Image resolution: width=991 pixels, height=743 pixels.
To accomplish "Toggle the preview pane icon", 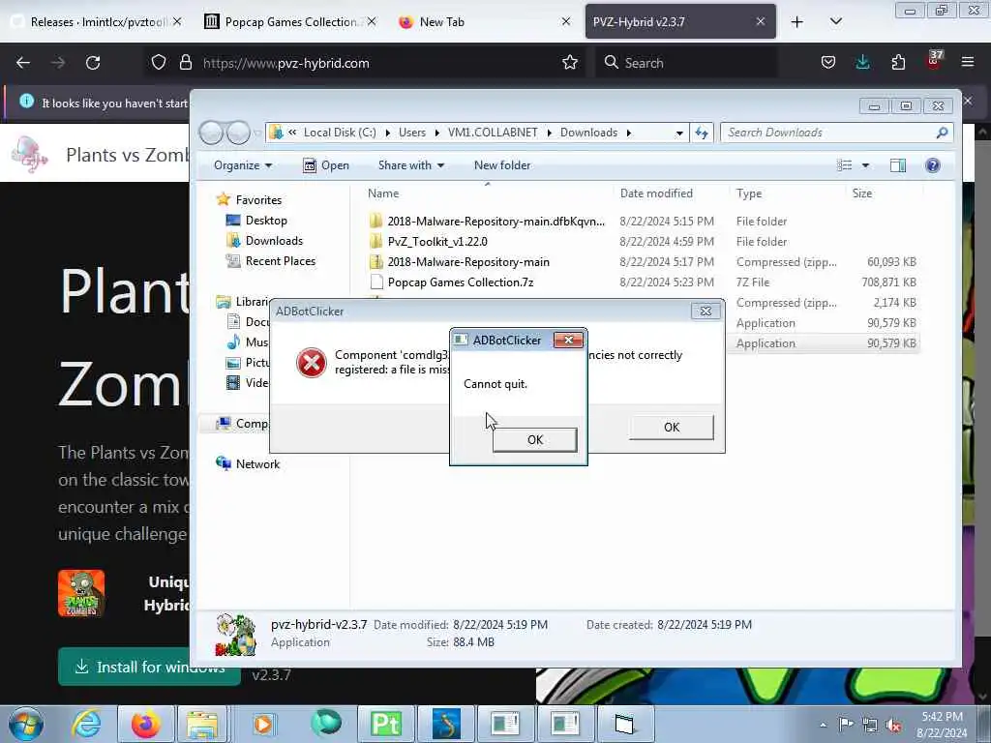I will (x=897, y=165).
